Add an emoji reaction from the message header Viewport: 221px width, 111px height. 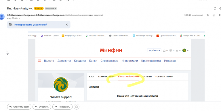[x=214, y=15]
